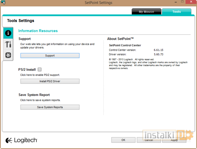Click the Support button
The height and width of the screenshot is (149, 197).
click(50, 55)
